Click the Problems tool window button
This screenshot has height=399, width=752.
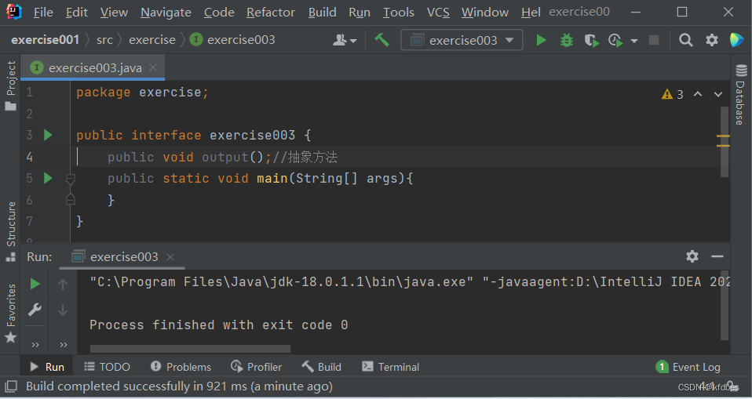tap(181, 367)
